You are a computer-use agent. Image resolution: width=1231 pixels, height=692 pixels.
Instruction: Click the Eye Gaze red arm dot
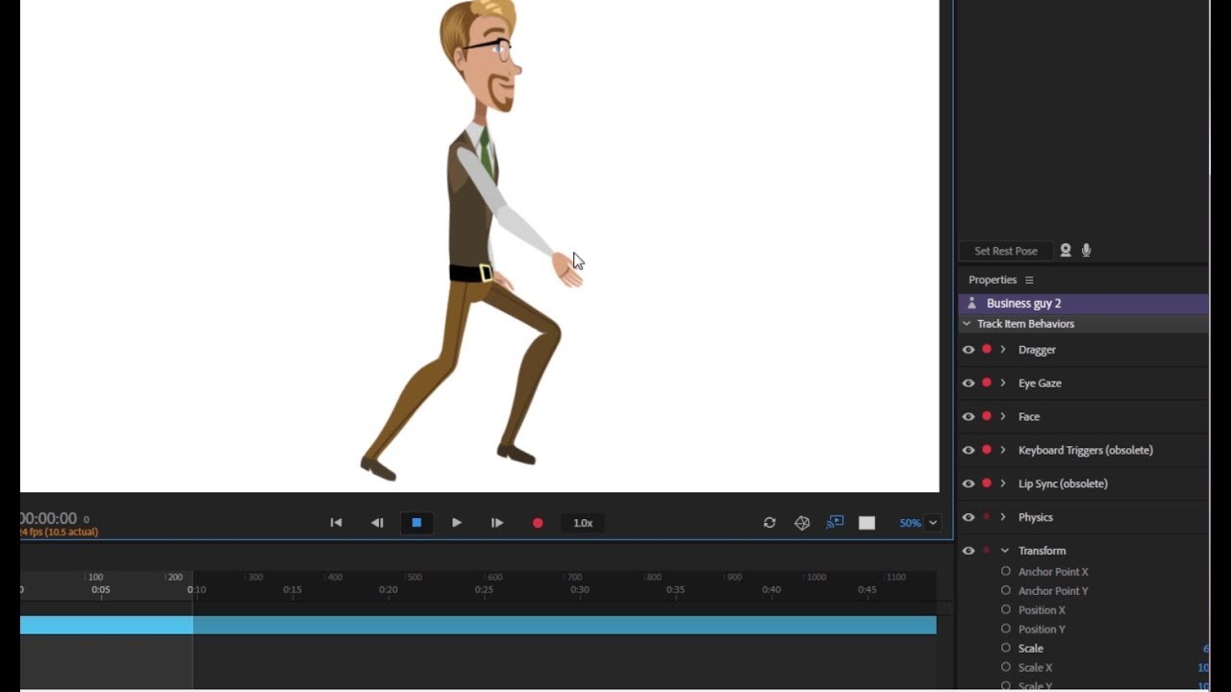click(987, 383)
